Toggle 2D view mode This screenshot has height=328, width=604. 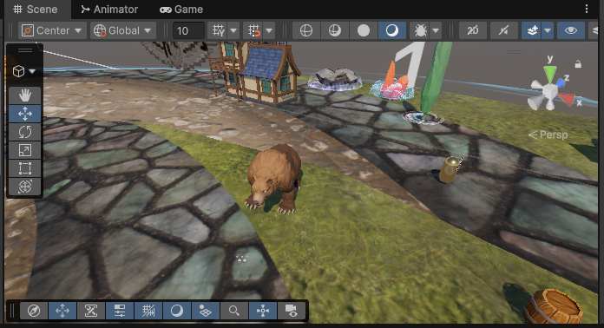click(x=473, y=30)
